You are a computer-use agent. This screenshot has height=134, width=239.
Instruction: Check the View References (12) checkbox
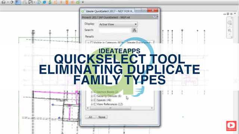[95, 104]
